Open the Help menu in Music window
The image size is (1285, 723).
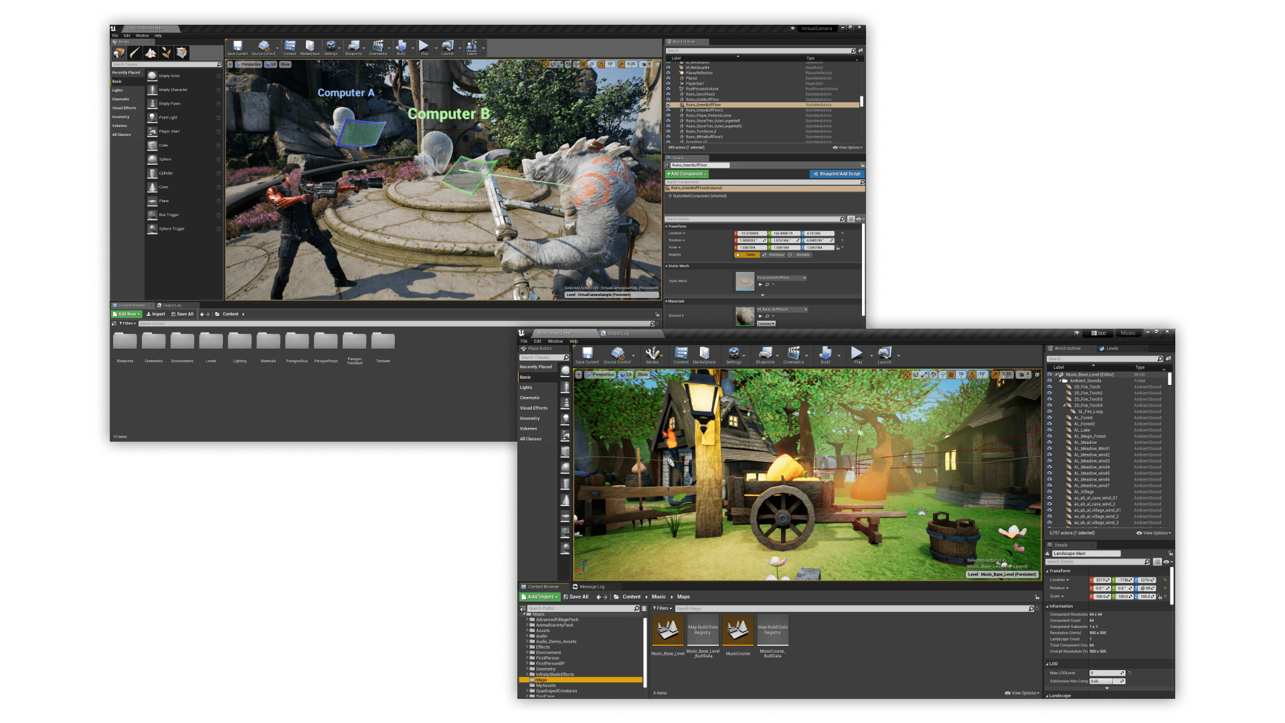point(574,341)
